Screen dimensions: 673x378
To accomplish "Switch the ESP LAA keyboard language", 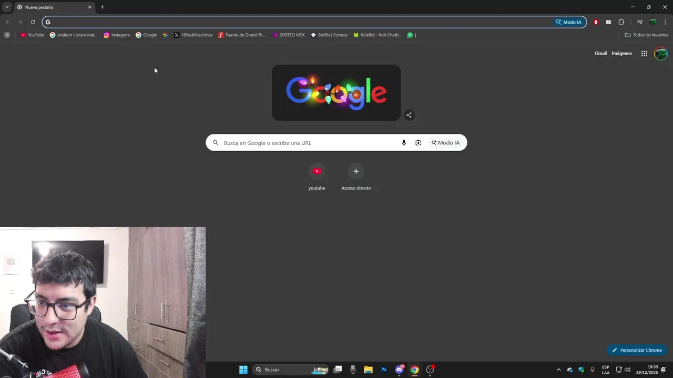I will tap(606, 370).
